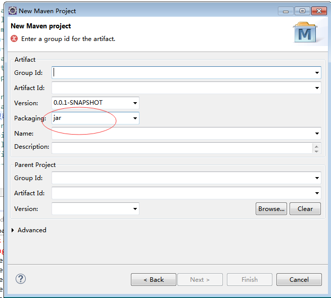Click the 'Artifact' group title
331x298 pixels.
click(x=25, y=60)
